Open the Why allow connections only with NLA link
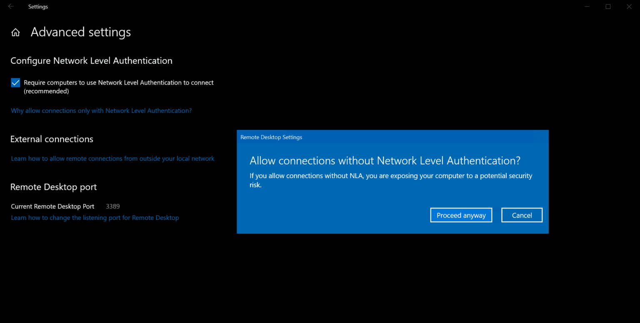 (x=101, y=110)
